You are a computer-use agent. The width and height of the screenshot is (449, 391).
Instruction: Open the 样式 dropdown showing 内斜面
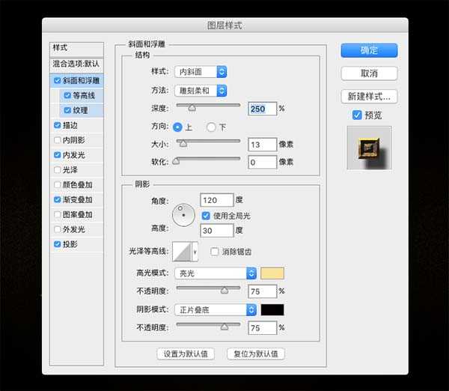click(x=201, y=72)
